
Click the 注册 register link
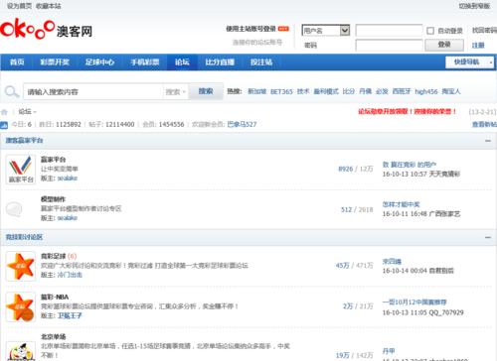click(478, 46)
